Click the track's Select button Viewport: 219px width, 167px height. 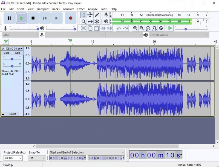(12, 114)
